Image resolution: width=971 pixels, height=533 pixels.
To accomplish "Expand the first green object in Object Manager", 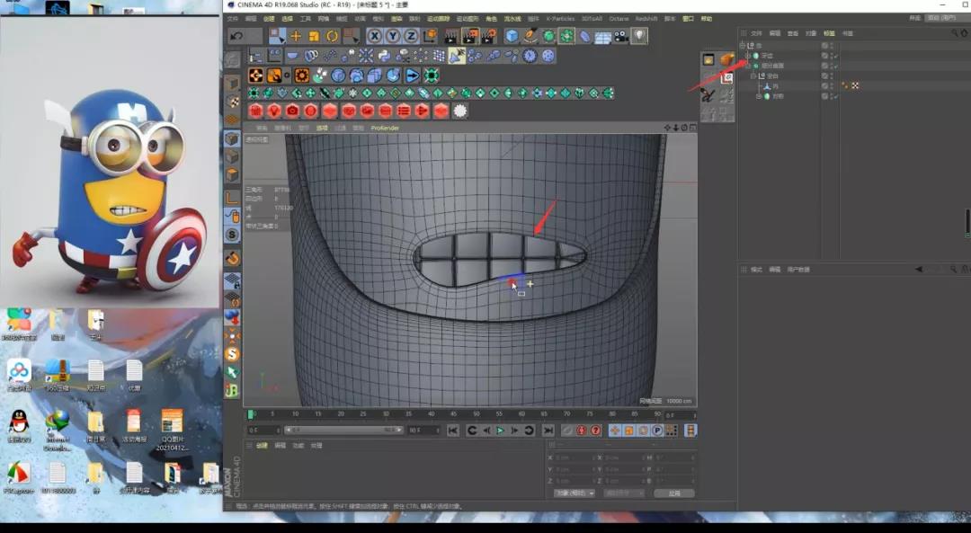I will pos(748,56).
